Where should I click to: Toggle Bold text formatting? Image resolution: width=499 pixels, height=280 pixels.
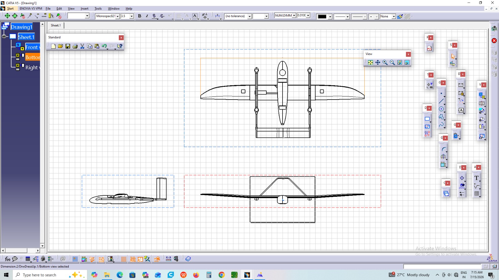[139, 16]
